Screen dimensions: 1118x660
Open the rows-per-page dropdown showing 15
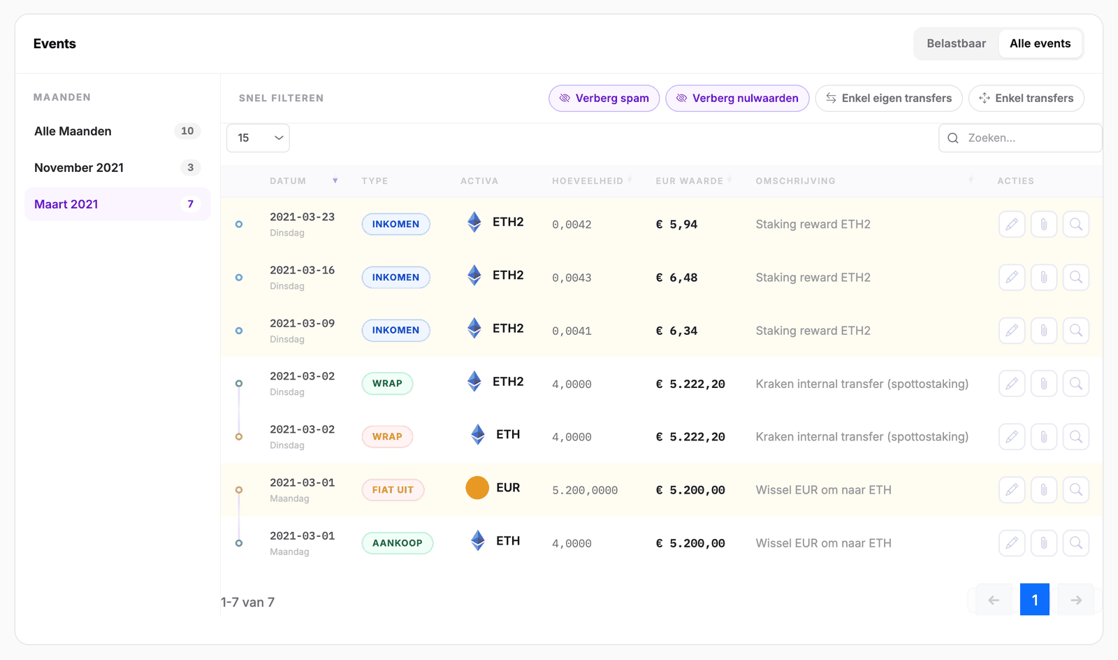(258, 138)
